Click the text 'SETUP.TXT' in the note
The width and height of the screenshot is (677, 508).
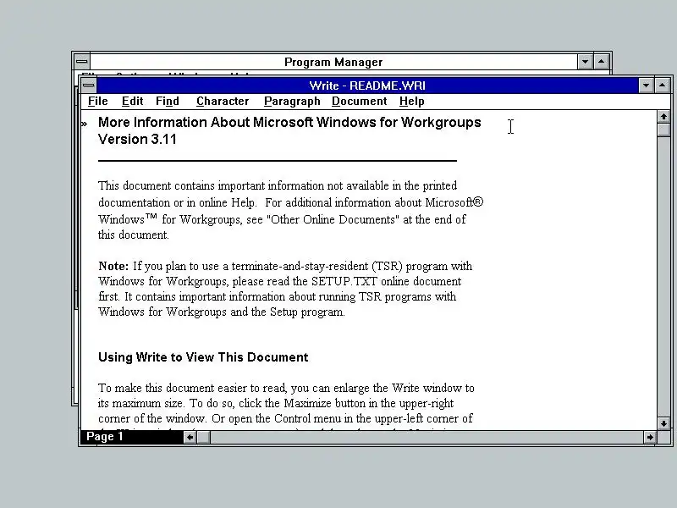click(x=344, y=281)
